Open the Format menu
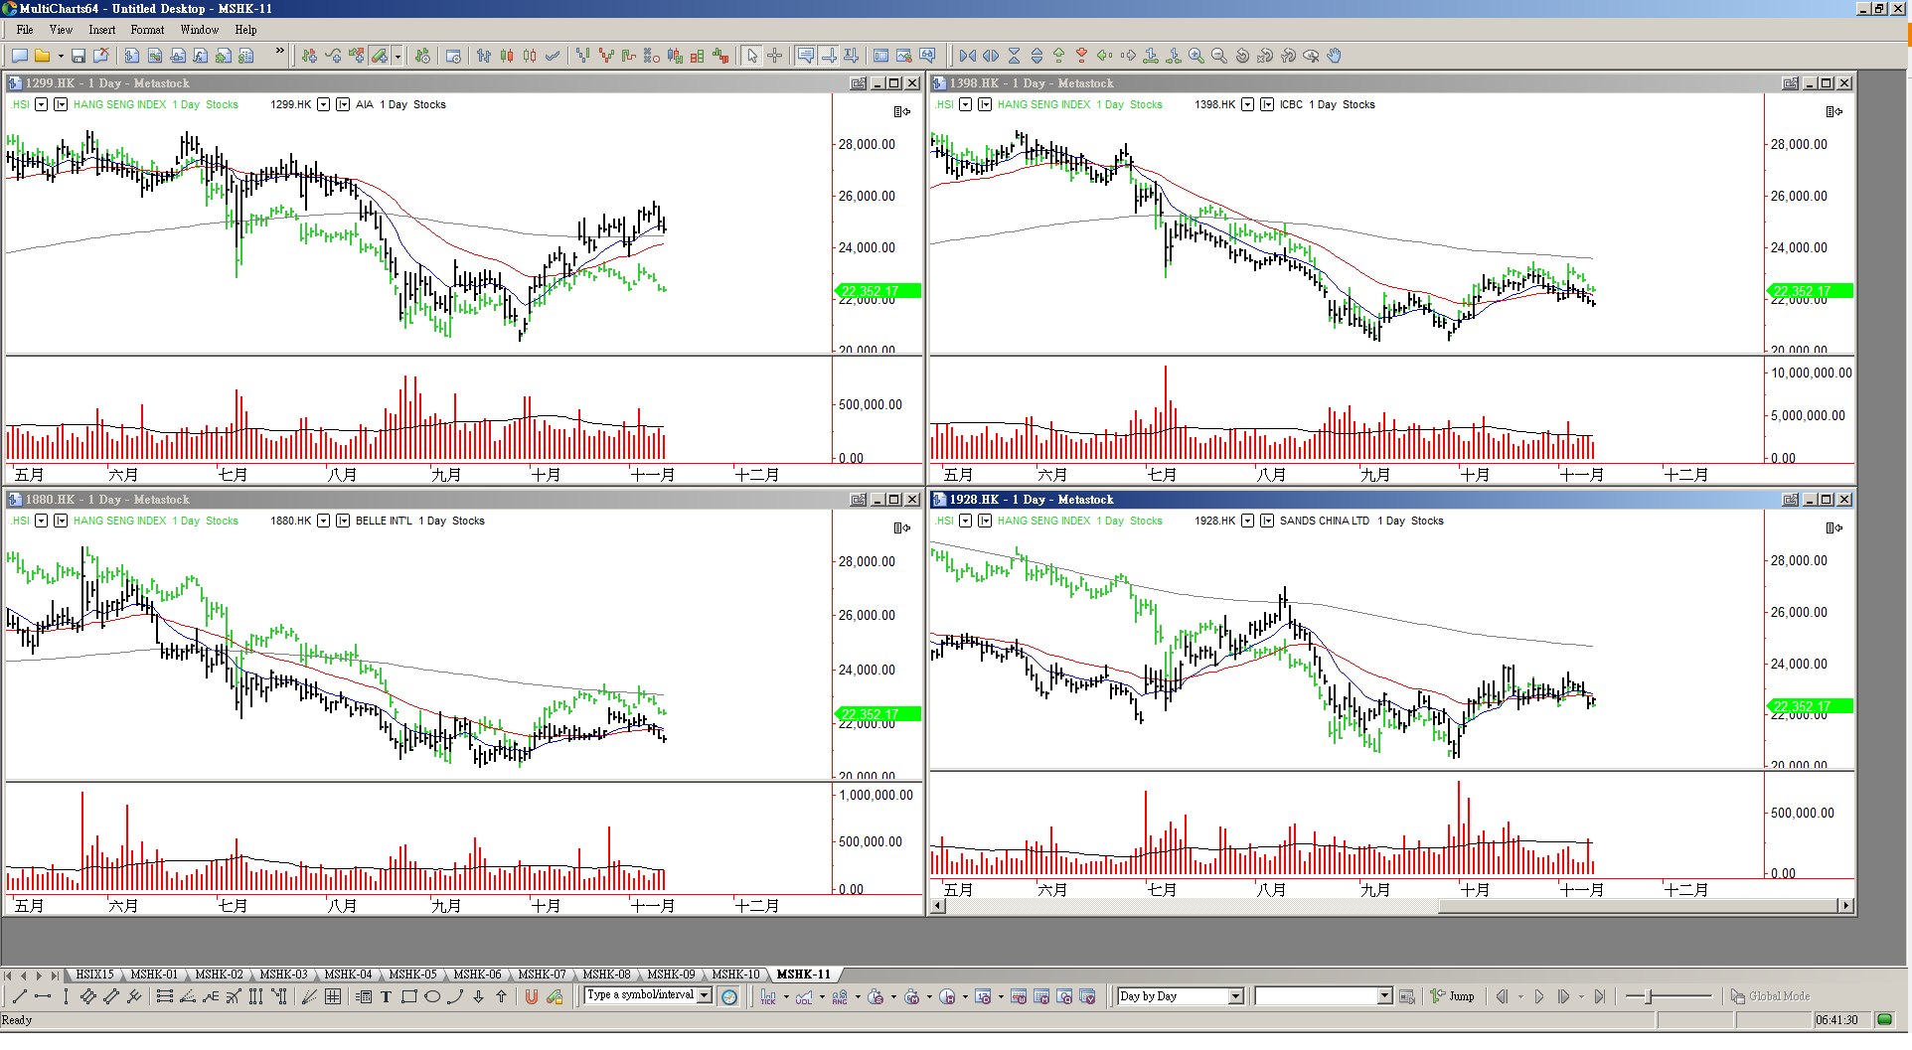The width and height of the screenshot is (1912, 1050). point(147,30)
